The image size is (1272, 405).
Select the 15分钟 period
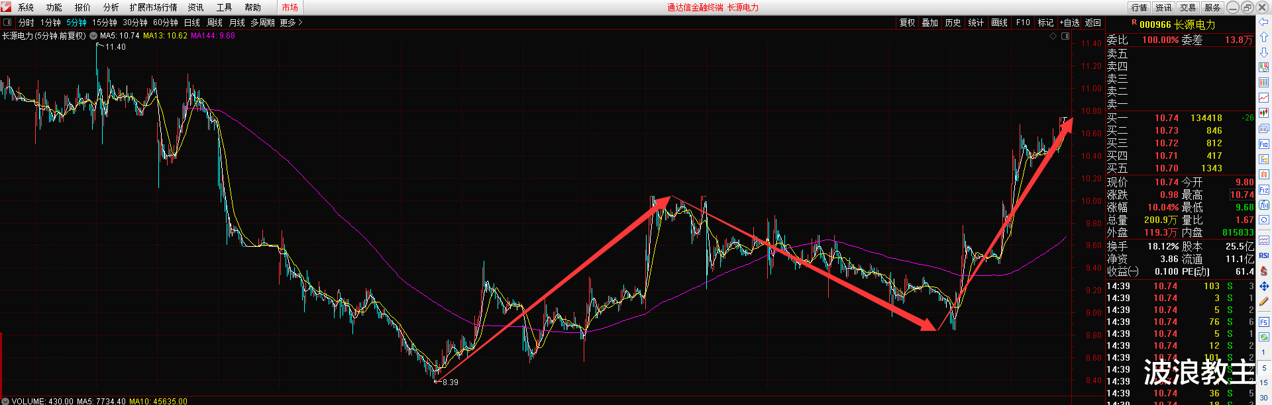coord(105,22)
